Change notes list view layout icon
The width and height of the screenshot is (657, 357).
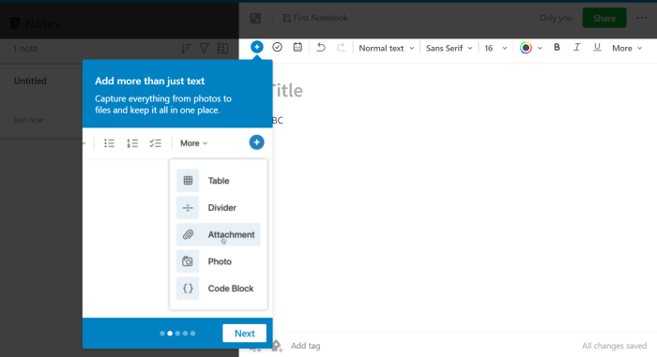[223, 49]
